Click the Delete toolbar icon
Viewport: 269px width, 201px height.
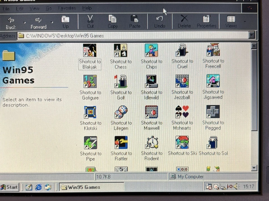pos(184,21)
